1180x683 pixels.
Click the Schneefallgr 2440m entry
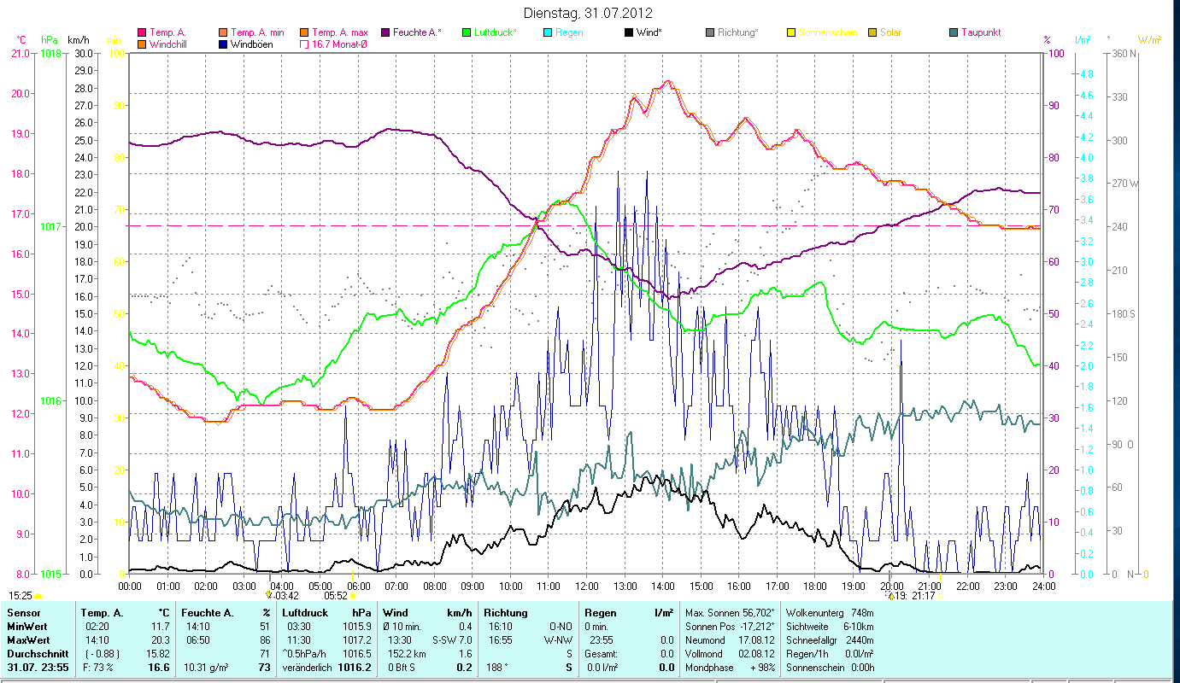[x=830, y=640]
